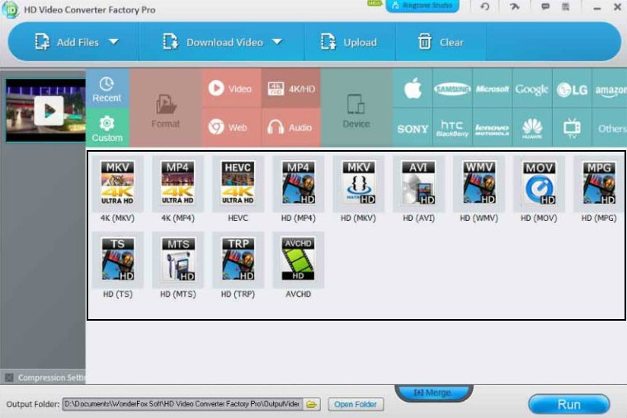The height and width of the screenshot is (418, 627).
Task: Play the loaded video thumbnail
Action: (49, 110)
